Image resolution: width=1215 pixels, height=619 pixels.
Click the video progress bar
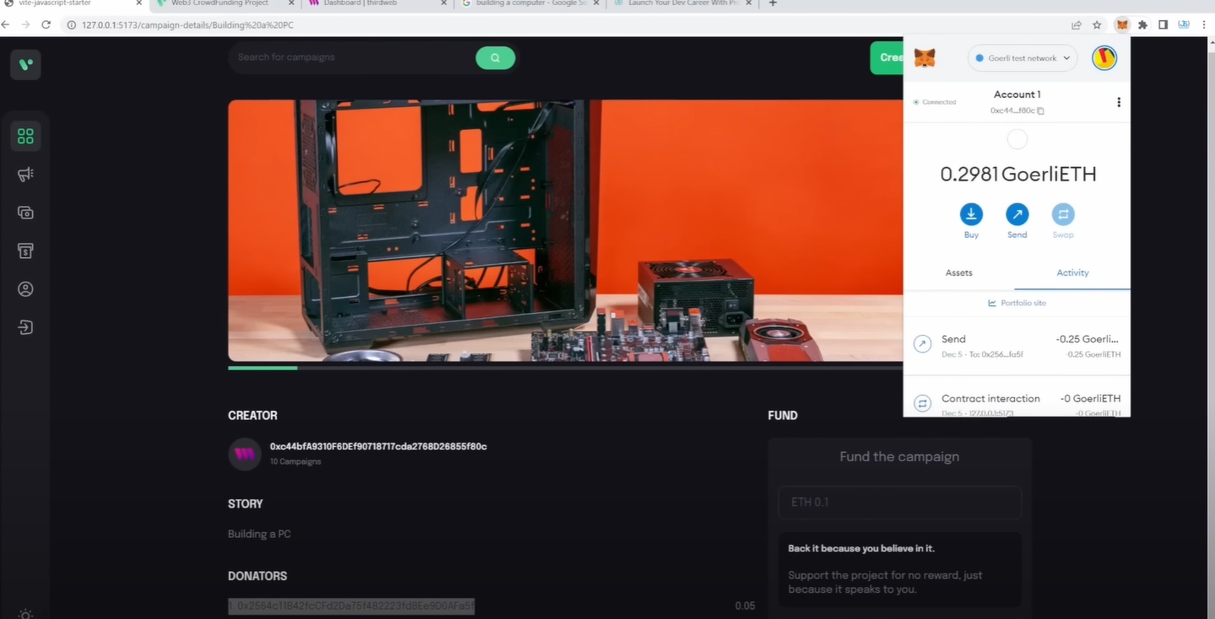262,368
